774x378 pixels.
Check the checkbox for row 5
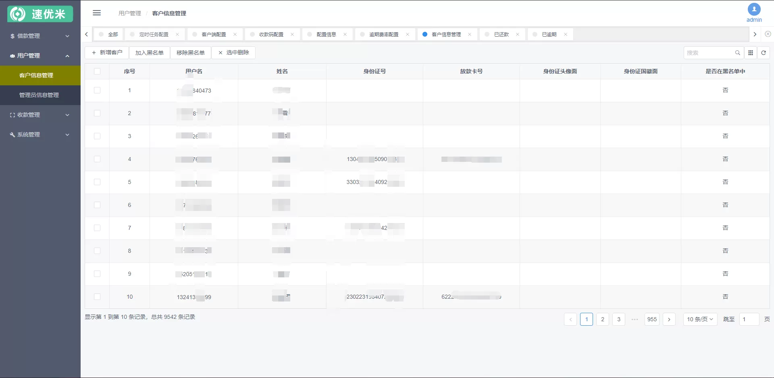(x=98, y=182)
